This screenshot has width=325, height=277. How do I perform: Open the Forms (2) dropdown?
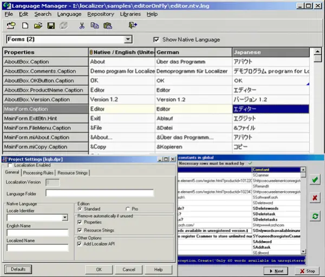128,40
